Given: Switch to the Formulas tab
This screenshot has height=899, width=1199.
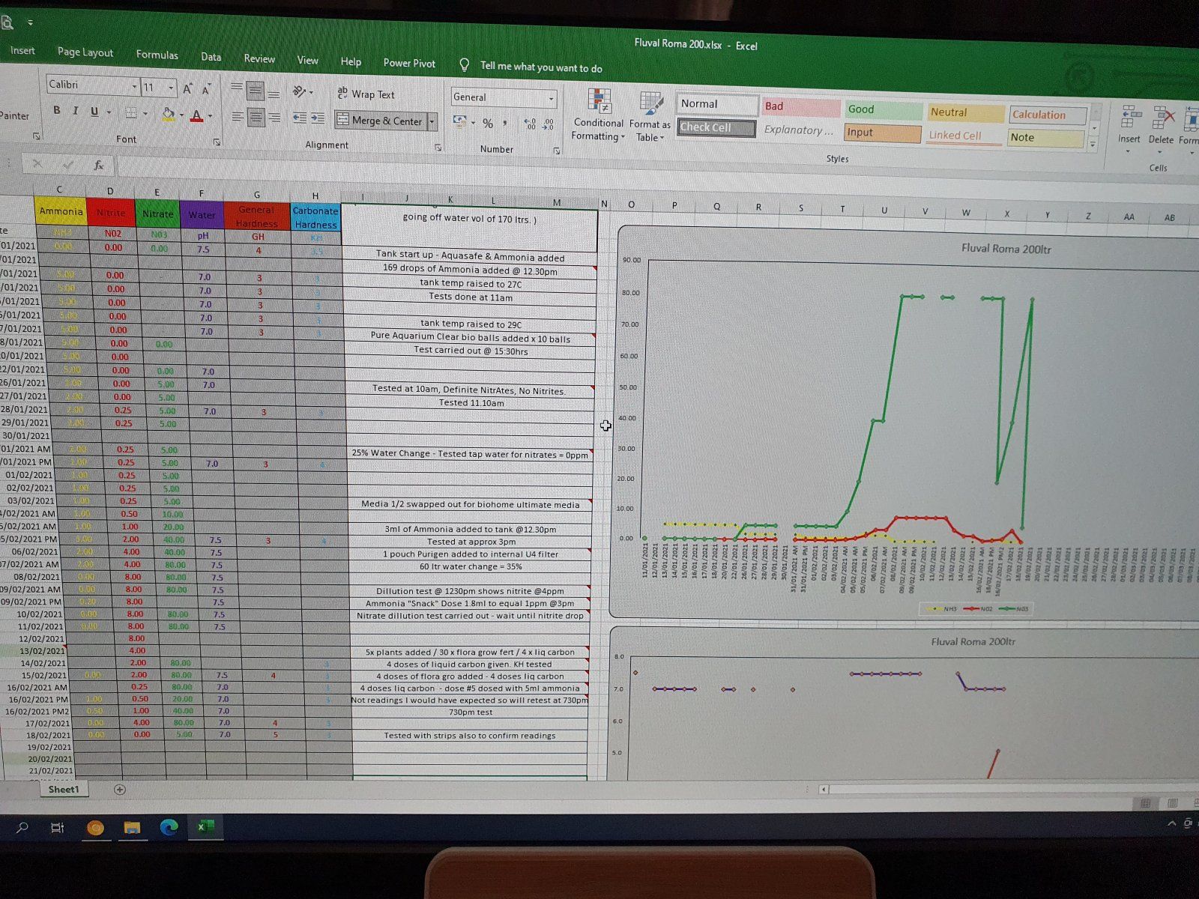Looking at the screenshot, I should click(157, 55).
